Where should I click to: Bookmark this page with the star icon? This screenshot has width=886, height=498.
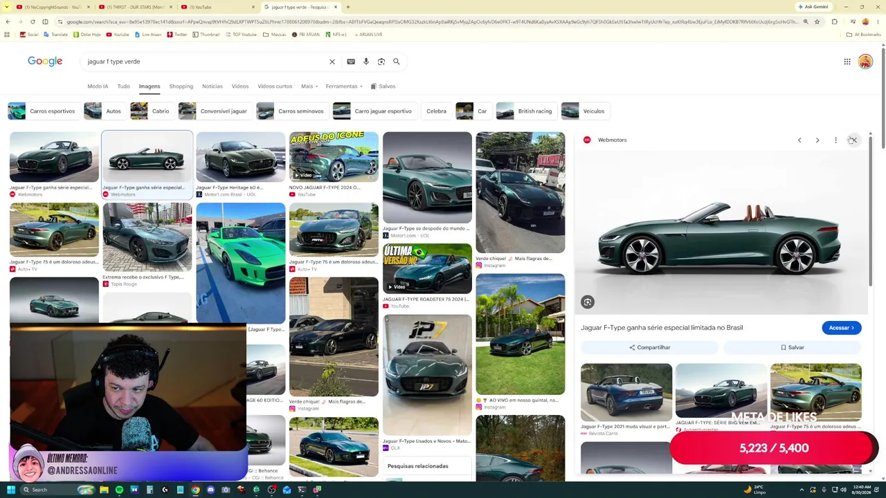point(817,22)
